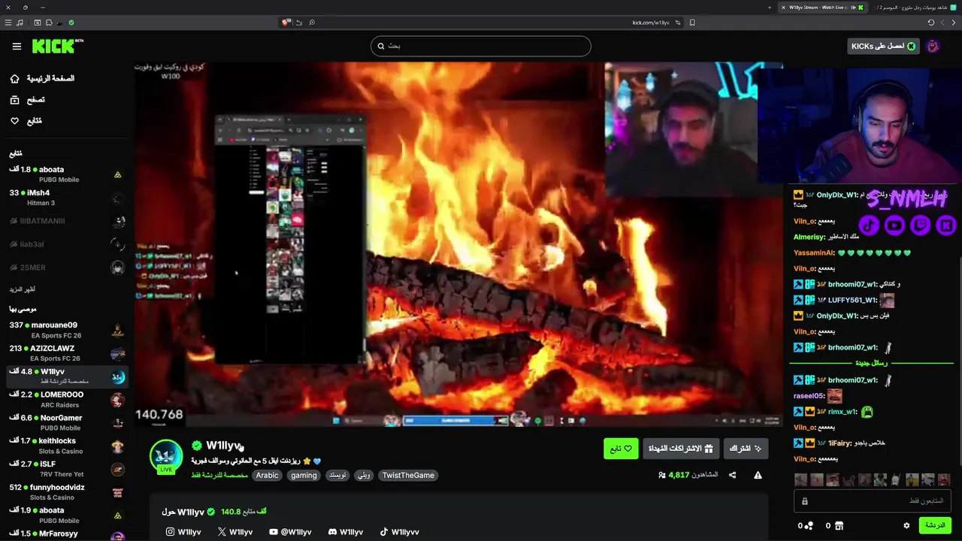Click the Subscribe button
Screen dimensions: 962x541
[746, 449]
